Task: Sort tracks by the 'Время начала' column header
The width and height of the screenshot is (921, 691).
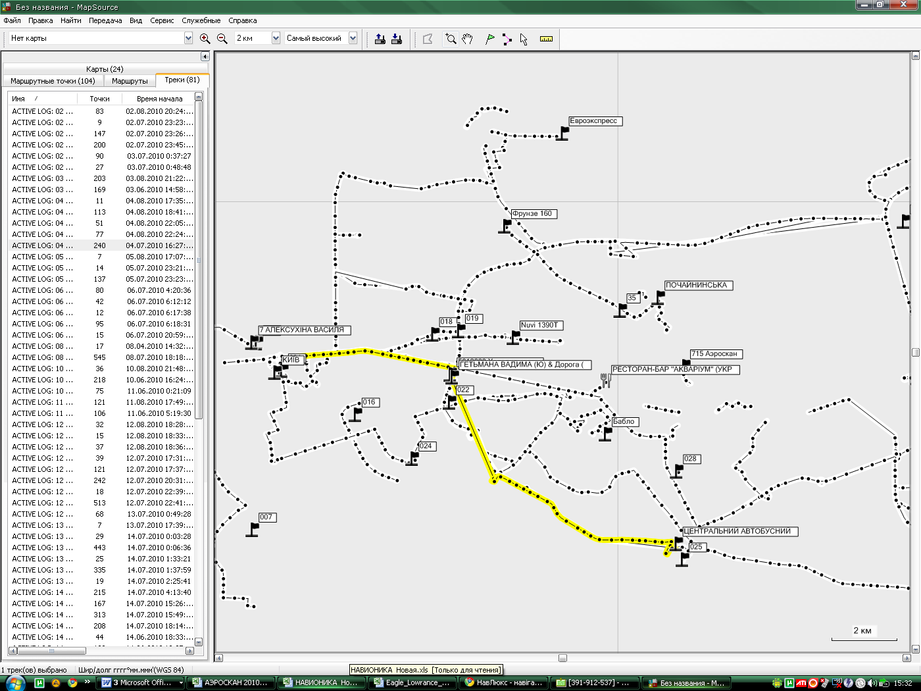Action: [x=159, y=99]
